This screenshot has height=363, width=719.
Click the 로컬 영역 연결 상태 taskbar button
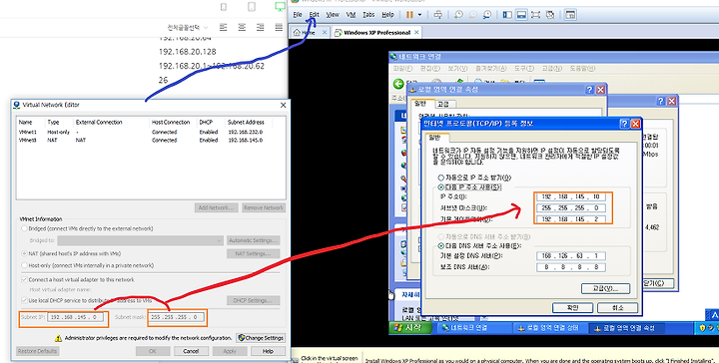pyautogui.click(x=548, y=328)
